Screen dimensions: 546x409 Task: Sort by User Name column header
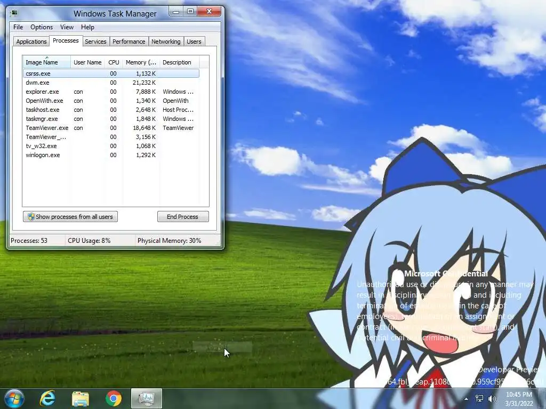(87, 62)
